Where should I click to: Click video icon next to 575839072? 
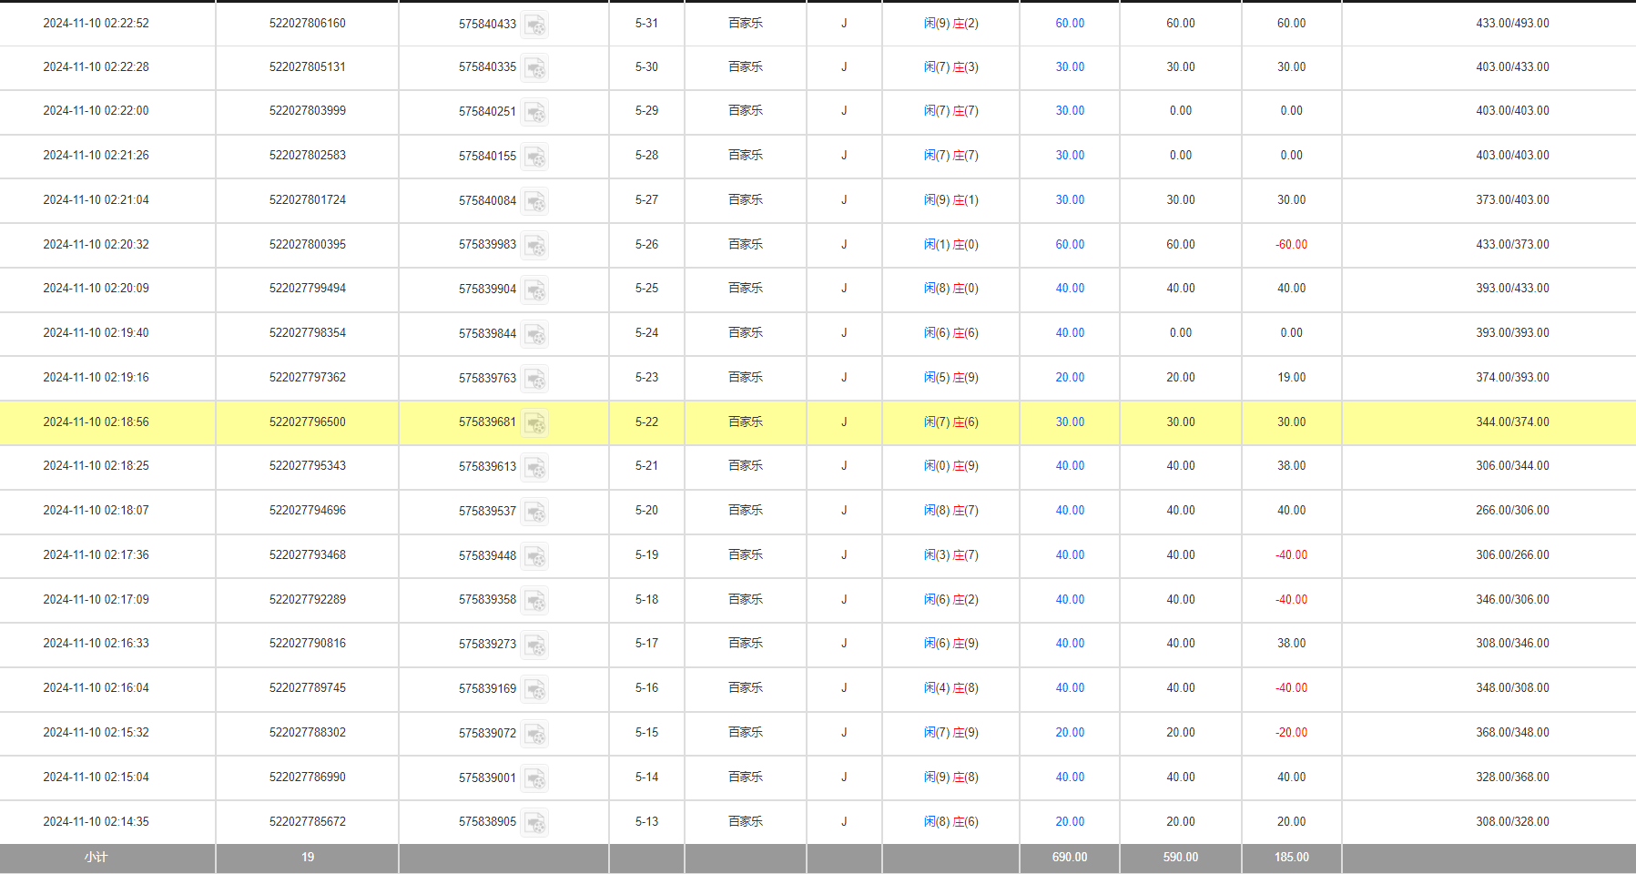535,734
